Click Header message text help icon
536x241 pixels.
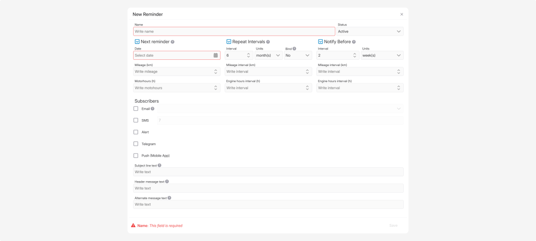[167, 182]
